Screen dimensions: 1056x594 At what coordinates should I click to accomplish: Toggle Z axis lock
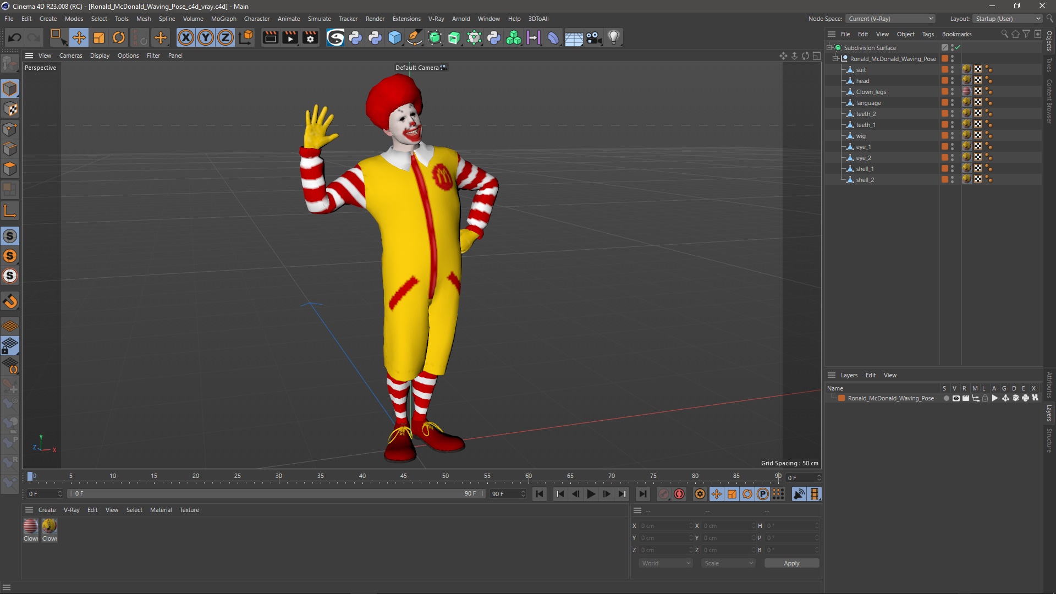point(226,37)
